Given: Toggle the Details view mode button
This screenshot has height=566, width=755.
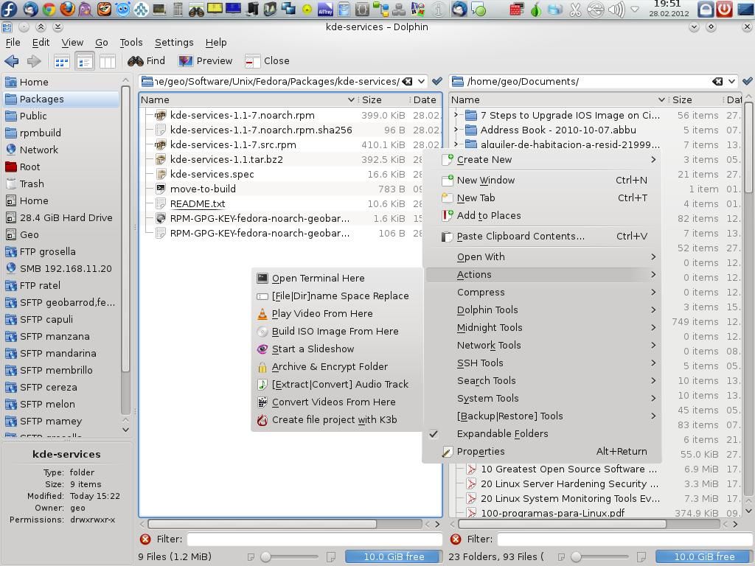Looking at the screenshot, I should click(85, 61).
